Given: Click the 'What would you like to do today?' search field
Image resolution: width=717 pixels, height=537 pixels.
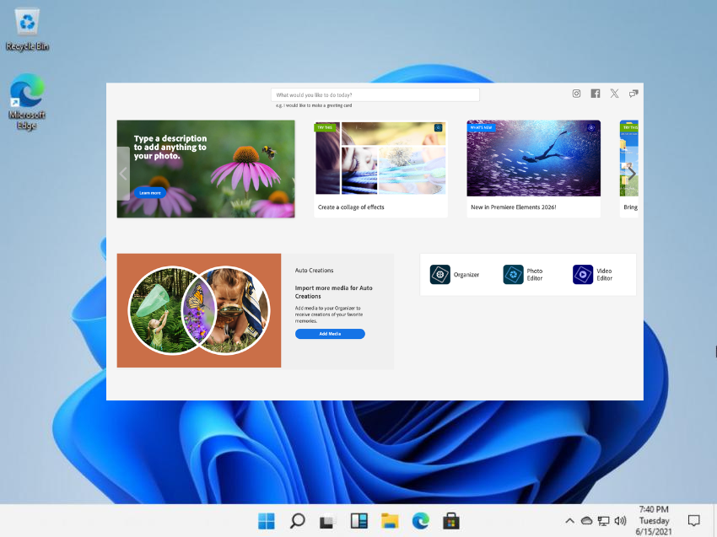Looking at the screenshot, I should [375, 95].
